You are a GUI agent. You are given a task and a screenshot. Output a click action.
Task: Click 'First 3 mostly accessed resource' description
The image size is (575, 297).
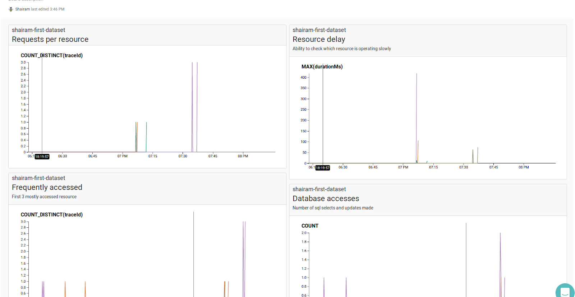coord(44,197)
